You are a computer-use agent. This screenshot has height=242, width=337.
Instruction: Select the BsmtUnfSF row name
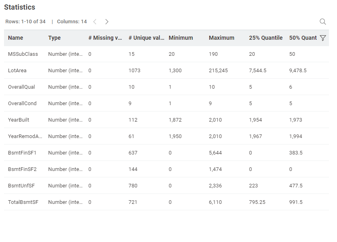(21, 186)
